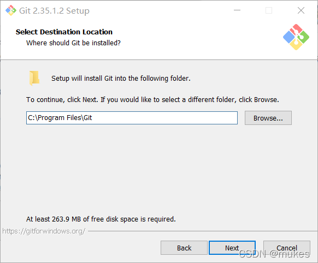Click the 'To continue, click Next' instruction text

tap(152, 100)
